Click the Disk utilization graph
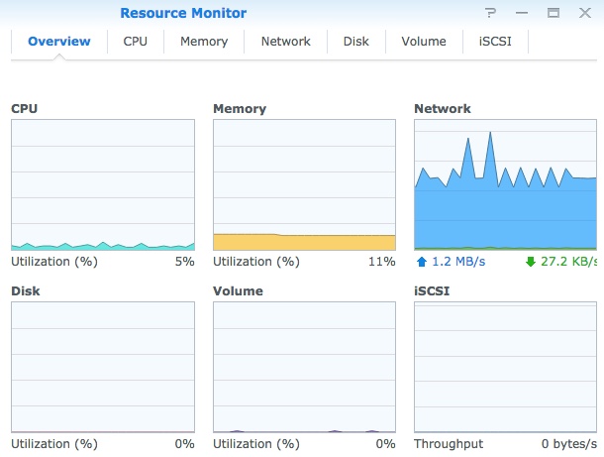The height and width of the screenshot is (457, 604). tap(103, 367)
